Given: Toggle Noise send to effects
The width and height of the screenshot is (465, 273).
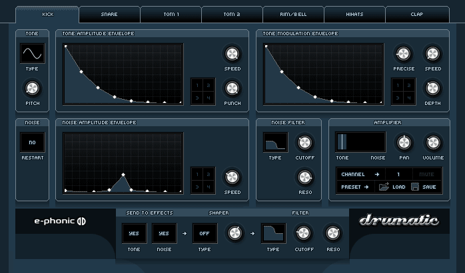Looking at the screenshot, I should [x=164, y=233].
